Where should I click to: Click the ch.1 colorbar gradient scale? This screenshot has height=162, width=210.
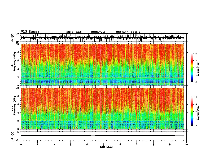click(192, 68)
